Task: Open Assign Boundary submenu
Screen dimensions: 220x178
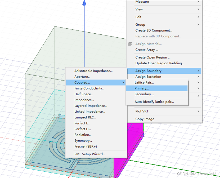Action: pos(164,71)
